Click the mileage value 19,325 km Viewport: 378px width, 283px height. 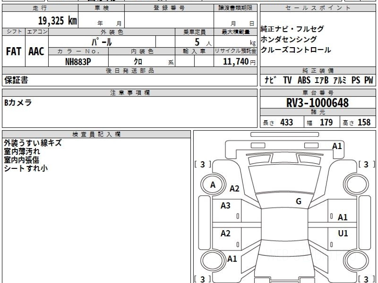pos(58,20)
